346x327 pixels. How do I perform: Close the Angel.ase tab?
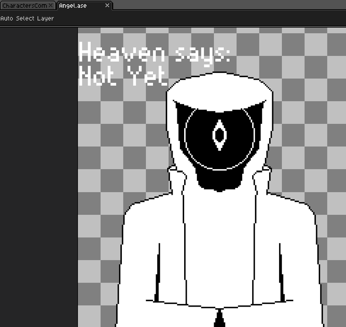click(107, 5)
